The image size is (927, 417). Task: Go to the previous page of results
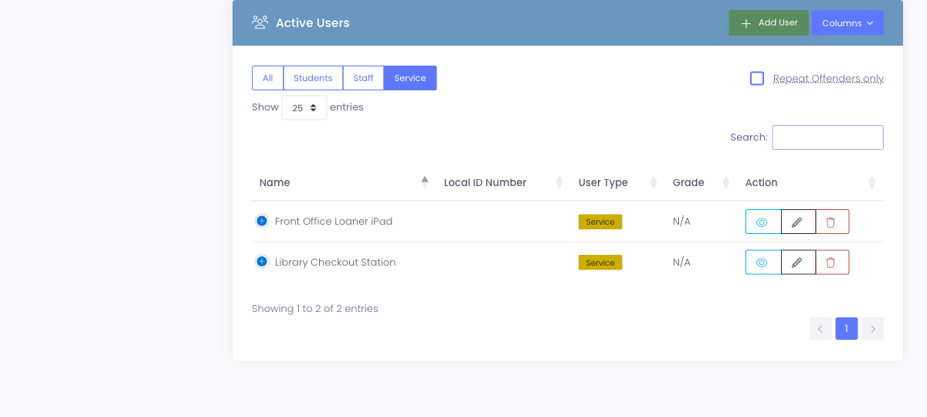[x=820, y=329]
